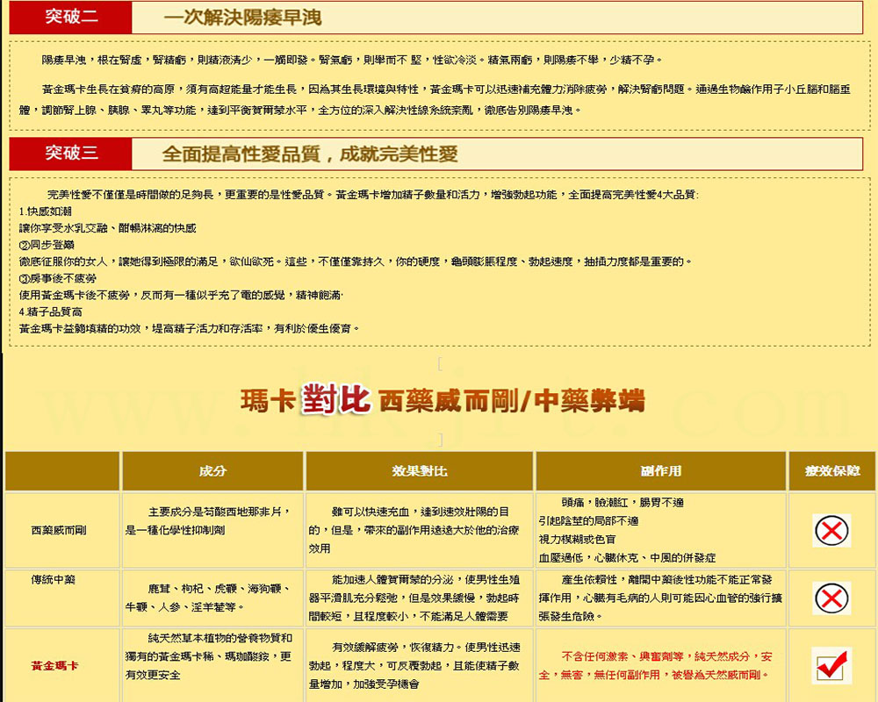The width and height of the screenshot is (878, 702).
Task: Select the 突破二 red label
Action: coord(71,18)
